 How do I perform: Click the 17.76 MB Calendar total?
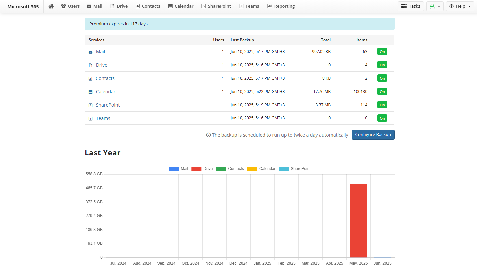click(322, 92)
